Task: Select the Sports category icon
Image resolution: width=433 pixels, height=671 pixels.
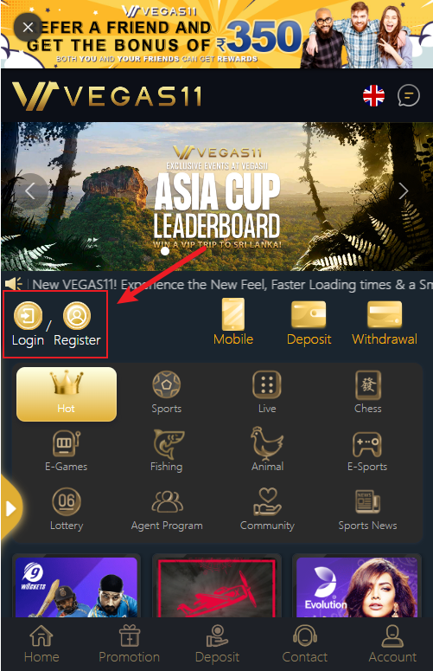Action: [167, 384]
